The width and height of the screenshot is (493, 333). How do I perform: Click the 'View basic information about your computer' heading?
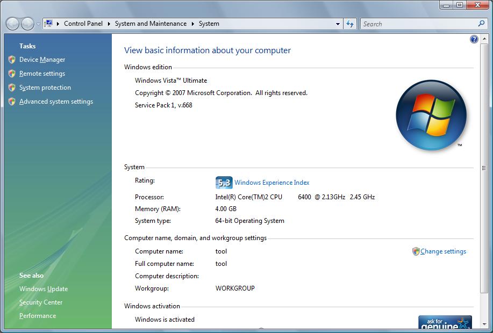coord(208,50)
